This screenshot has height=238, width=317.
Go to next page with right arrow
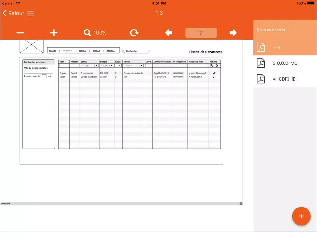coord(233,33)
